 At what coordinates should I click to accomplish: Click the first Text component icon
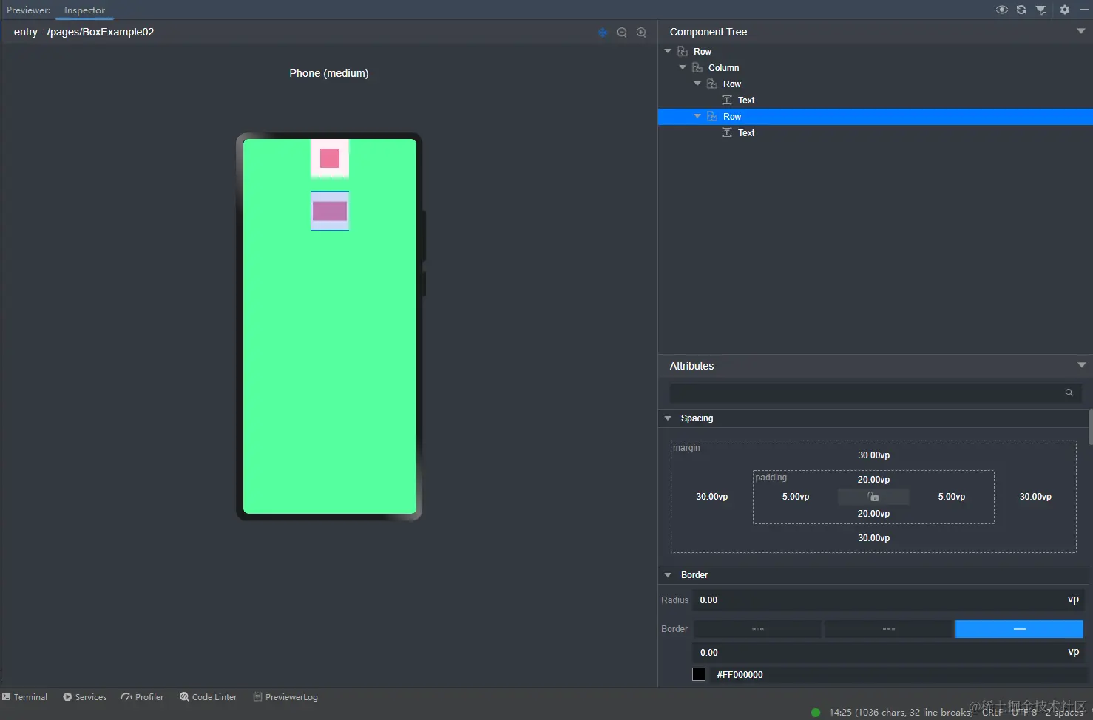pyautogui.click(x=727, y=101)
